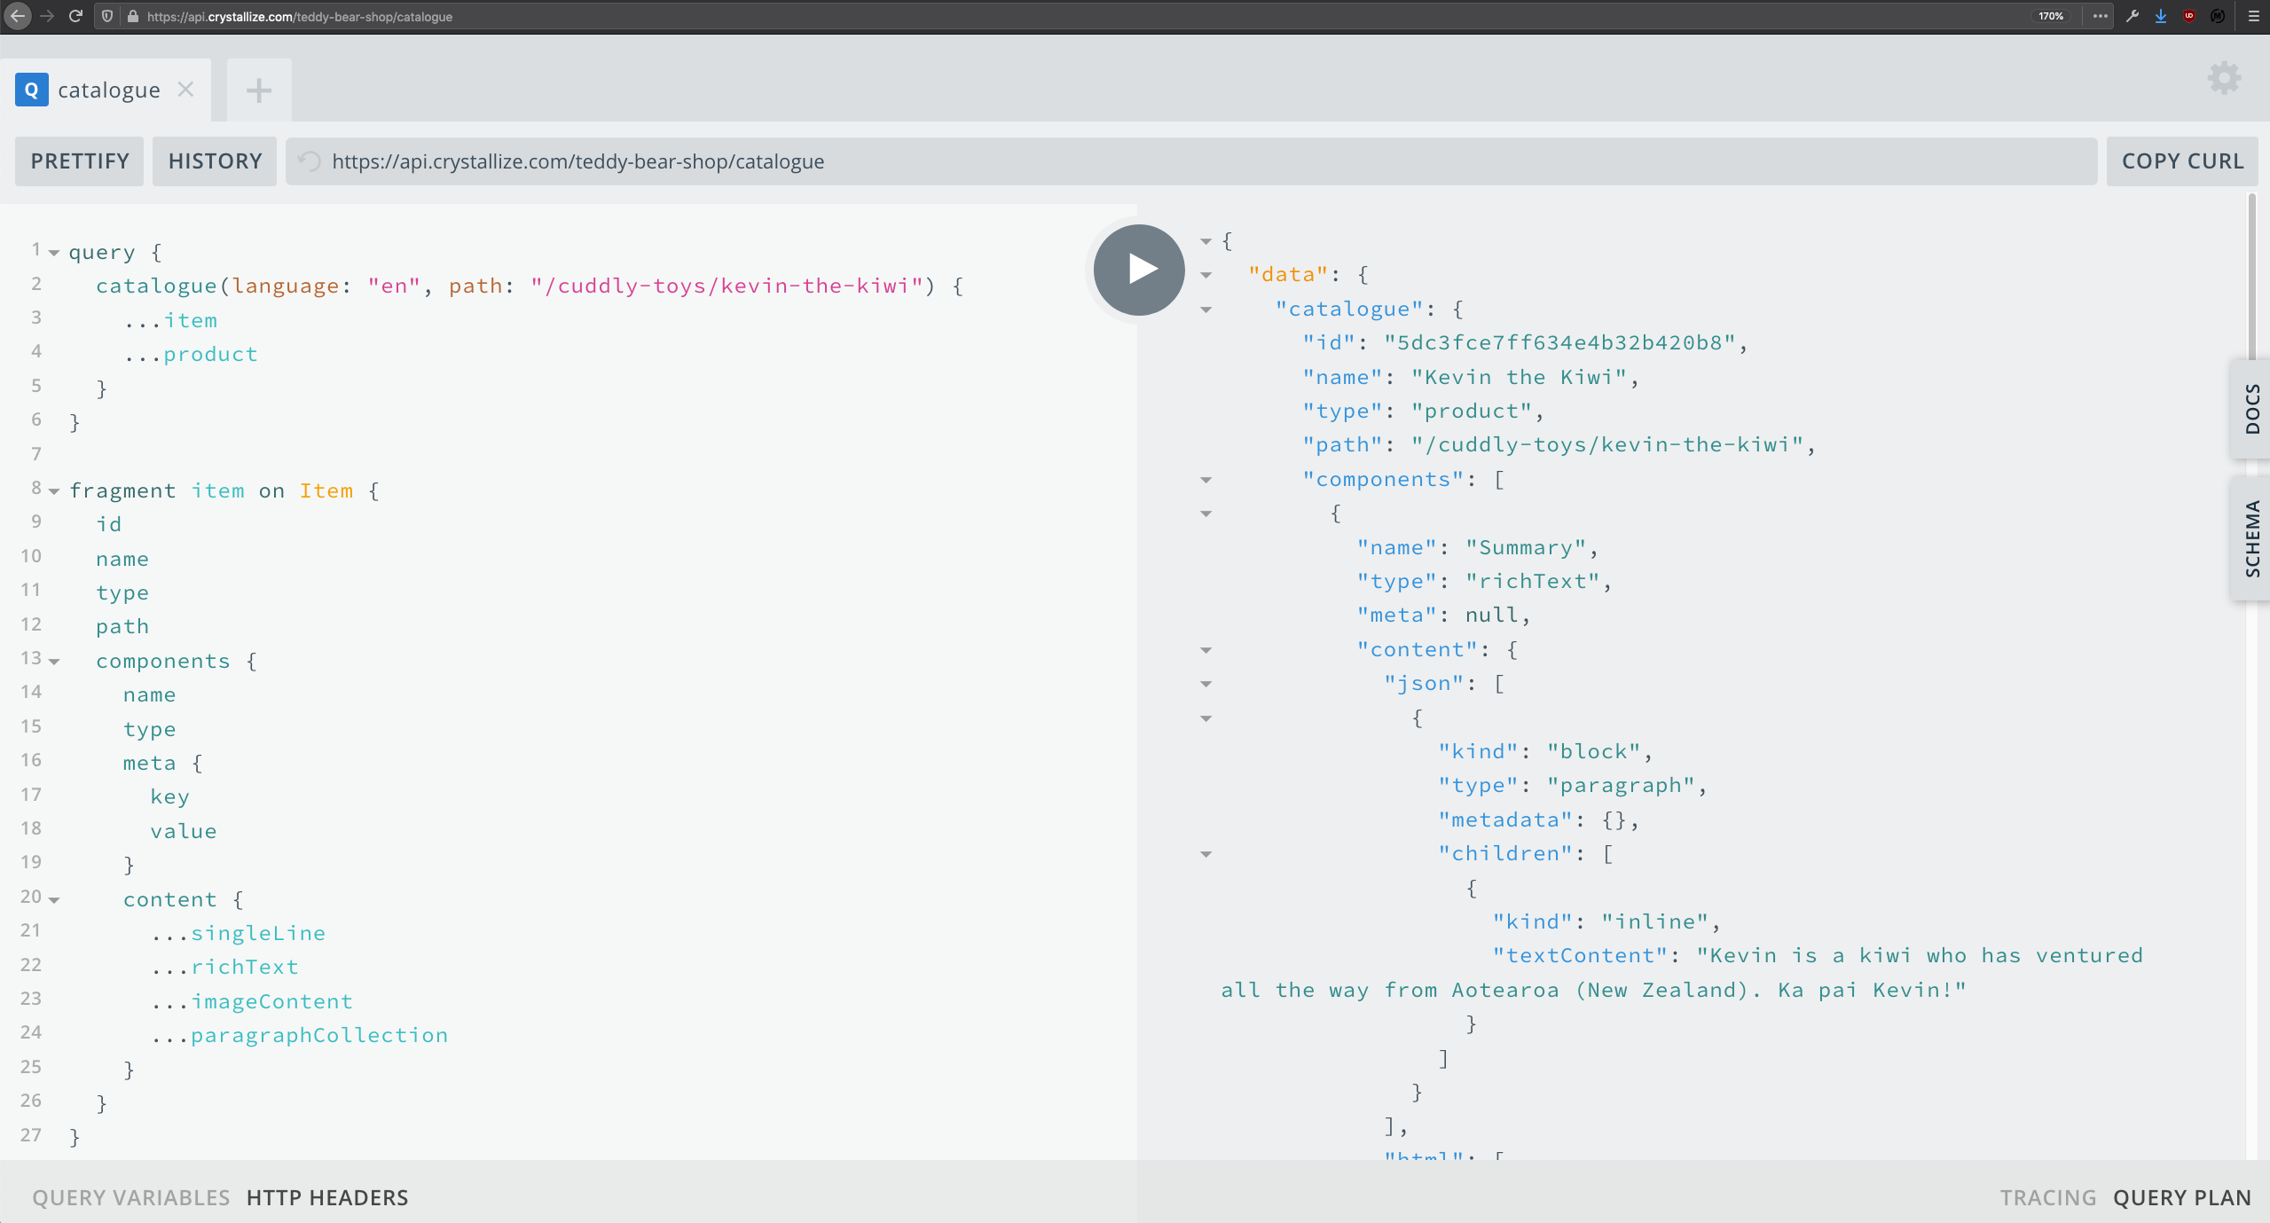Click the ...item fragment spread on line 3
Screen dimensions: 2270x1223
(170, 320)
